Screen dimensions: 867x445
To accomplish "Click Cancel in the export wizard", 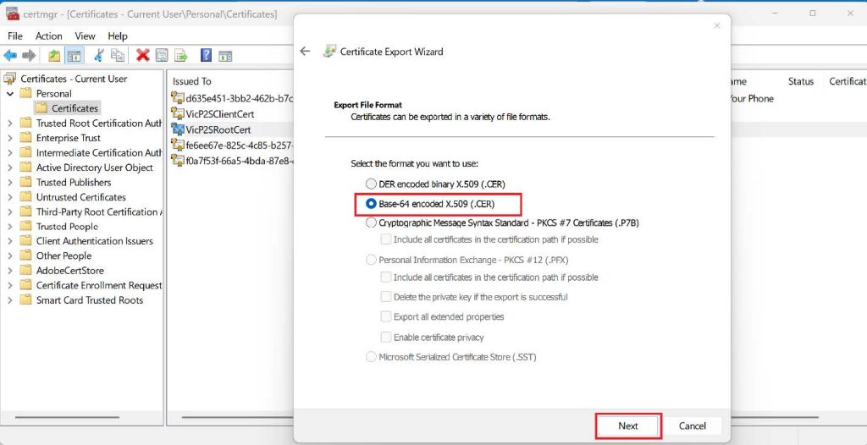I will (692, 426).
